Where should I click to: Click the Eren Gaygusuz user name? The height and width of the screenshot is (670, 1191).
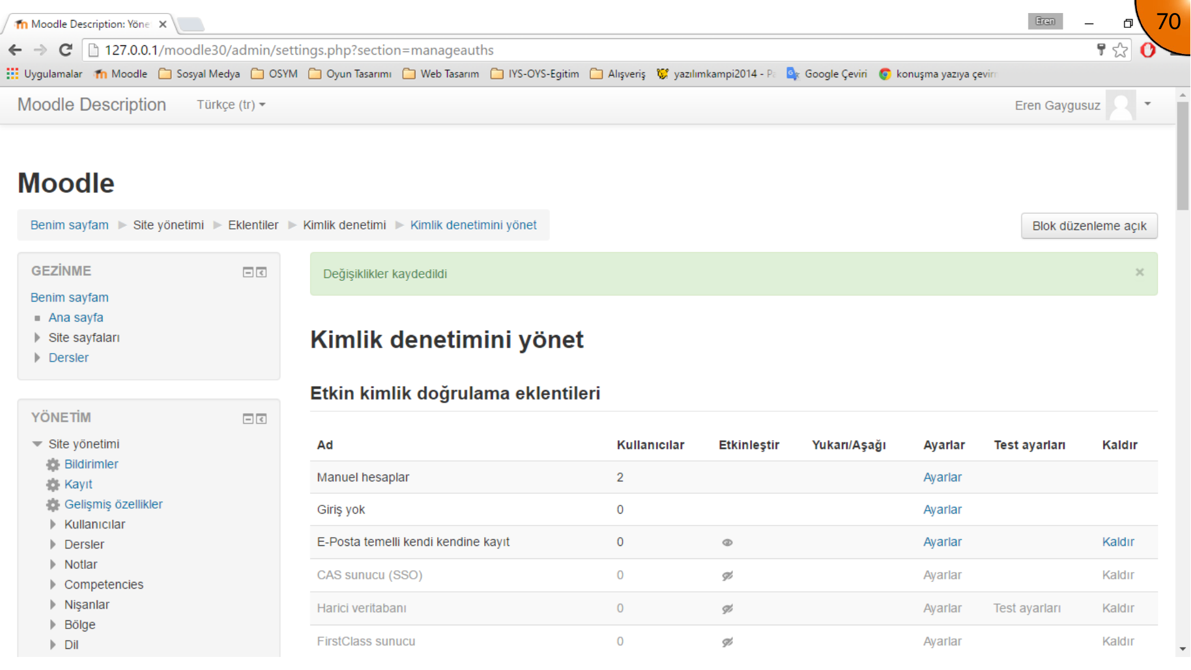tap(1057, 105)
